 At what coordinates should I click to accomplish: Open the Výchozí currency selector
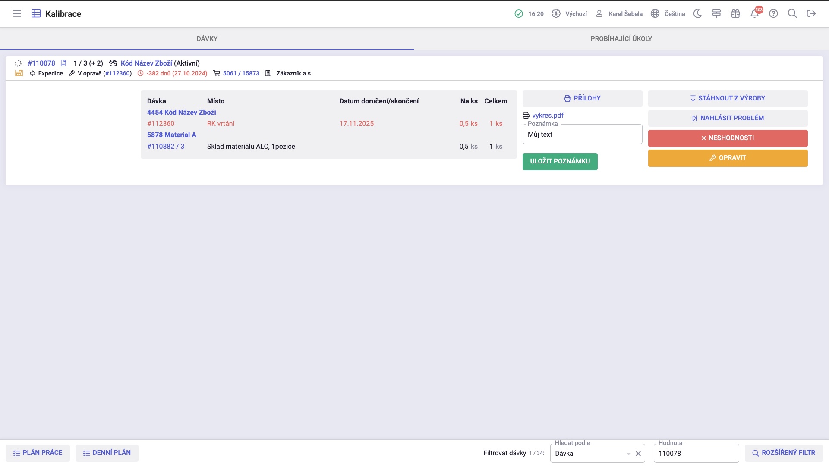(570, 14)
